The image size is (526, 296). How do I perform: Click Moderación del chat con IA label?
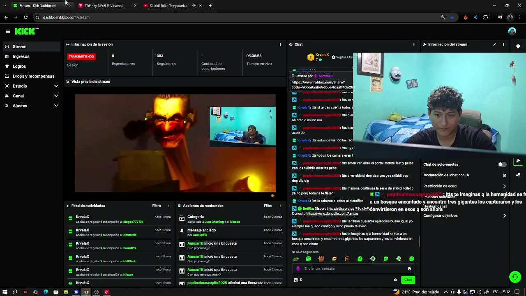(446, 175)
